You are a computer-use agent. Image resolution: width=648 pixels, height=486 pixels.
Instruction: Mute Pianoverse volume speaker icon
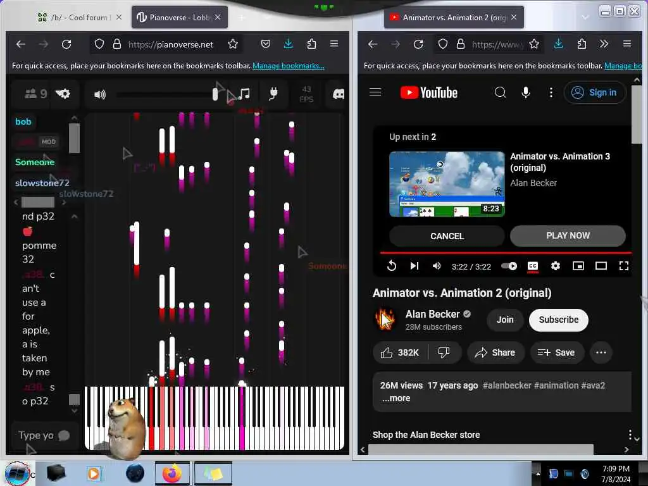click(x=99, y=95)
